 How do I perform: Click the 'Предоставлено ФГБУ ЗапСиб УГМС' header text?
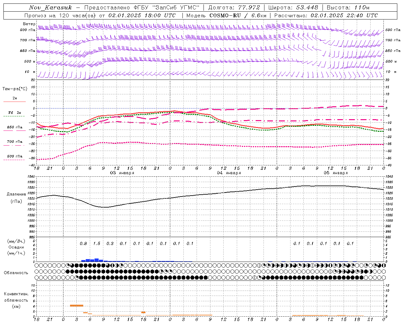[x=142, y=7]
